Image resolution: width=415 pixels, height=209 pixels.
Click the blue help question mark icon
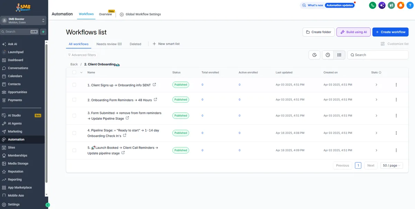point(410,5)
